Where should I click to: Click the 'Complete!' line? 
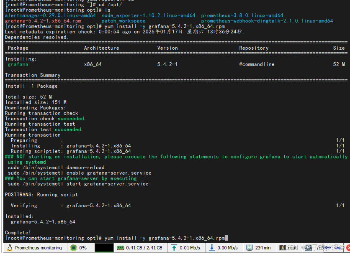pyautogui.click(x=18, y=233)
